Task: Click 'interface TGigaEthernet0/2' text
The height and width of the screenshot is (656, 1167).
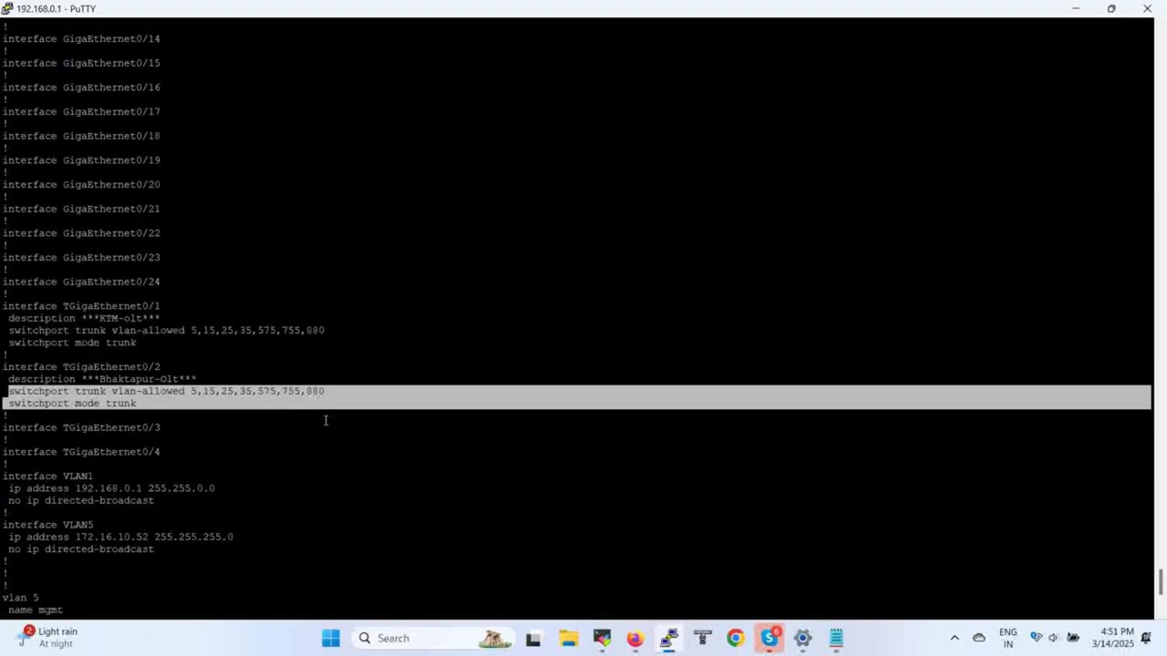Action: tap(81, 367)
